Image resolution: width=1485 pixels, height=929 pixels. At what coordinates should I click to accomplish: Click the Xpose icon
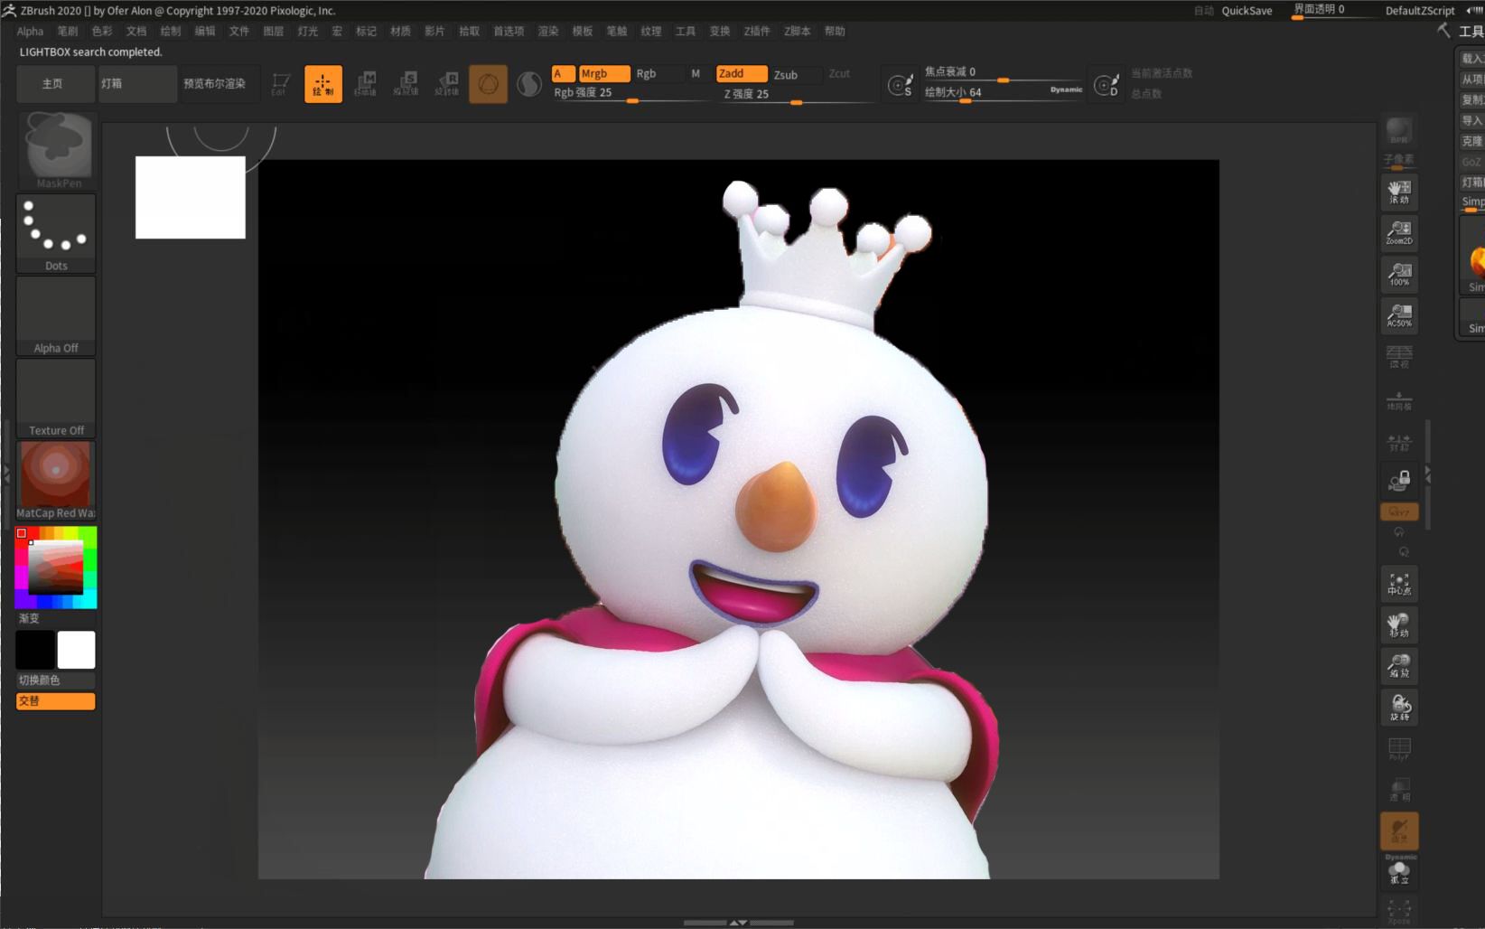click(1399, 911)
